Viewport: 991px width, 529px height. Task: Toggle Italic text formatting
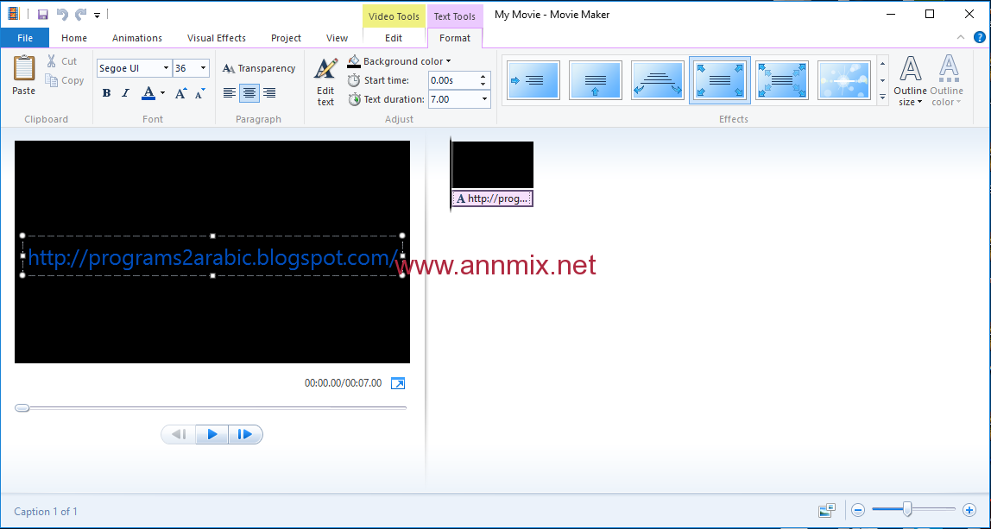pos(125,93)
